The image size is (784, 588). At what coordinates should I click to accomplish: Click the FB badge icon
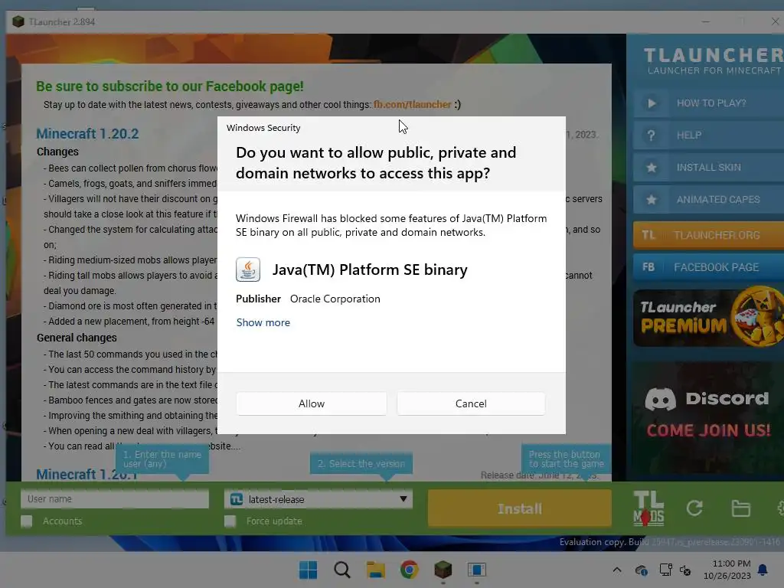pyautogui.click(x=648, y=267)
